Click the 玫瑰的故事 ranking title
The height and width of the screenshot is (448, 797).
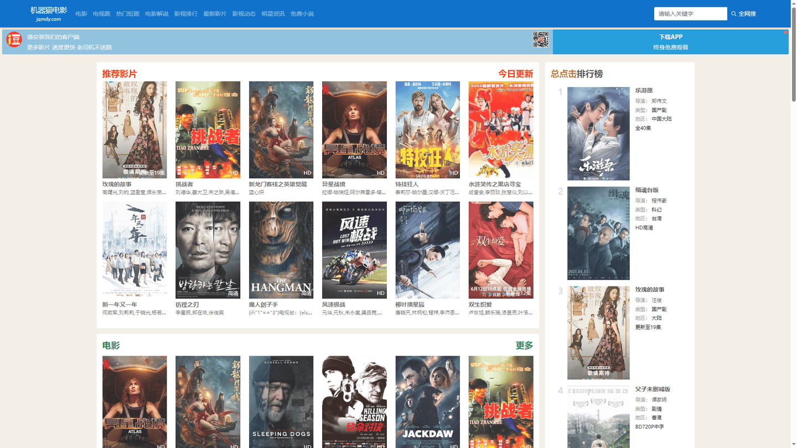pyautogui.click(x=650, y=290)
